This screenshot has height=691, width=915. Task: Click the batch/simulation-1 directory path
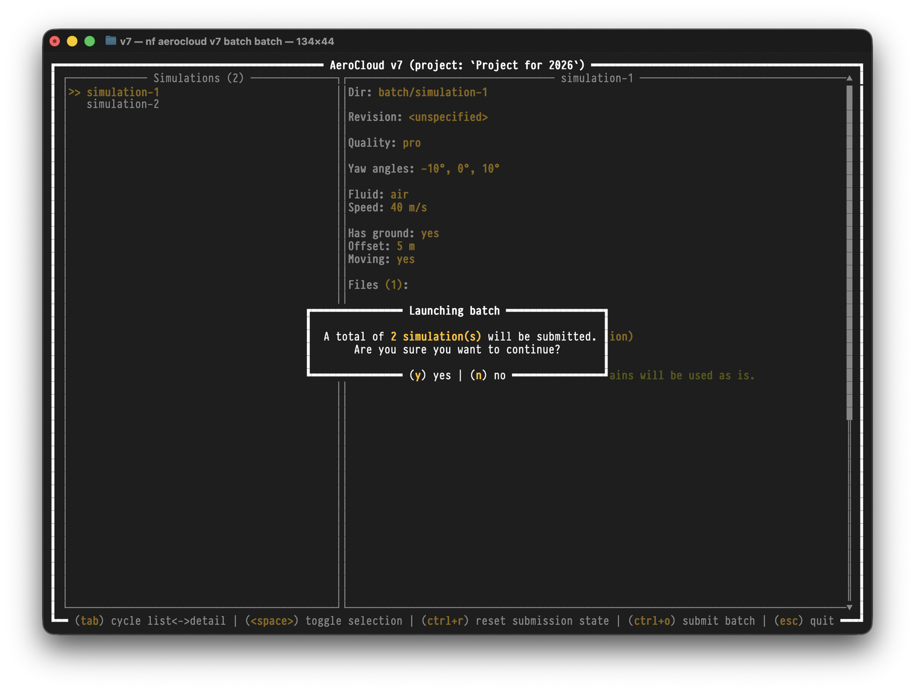coord(433,92)
